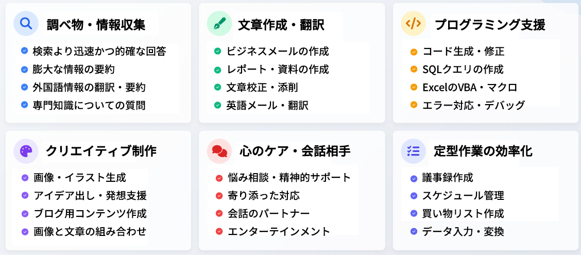Click the green fountain pen icon

click(219, 23)
